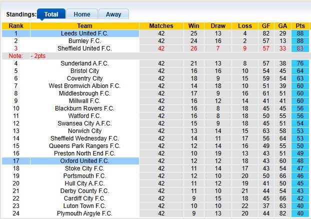Click Norwich City team link
Screen dimensions: 311x219
click(84, 131)
